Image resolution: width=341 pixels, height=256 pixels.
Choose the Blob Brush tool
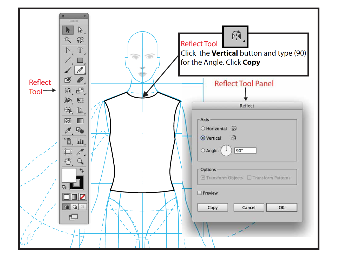pyautogui.click(x=68, y=80)
